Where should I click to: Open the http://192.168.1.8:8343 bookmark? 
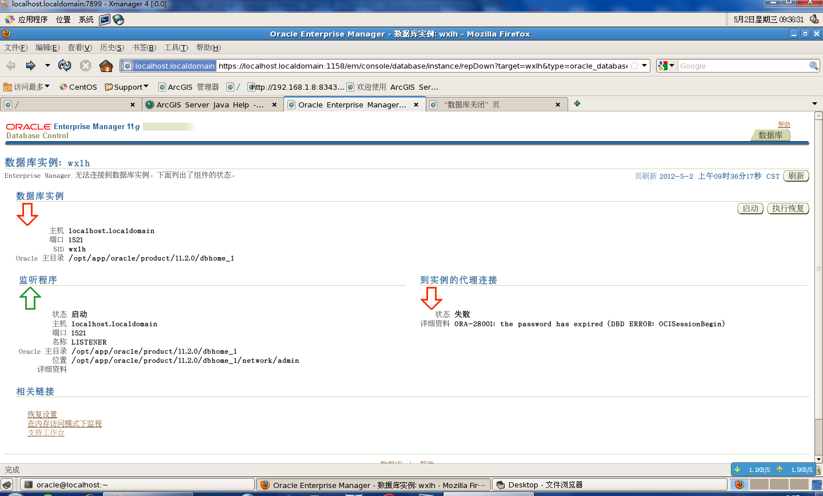(x=296, y=87)
